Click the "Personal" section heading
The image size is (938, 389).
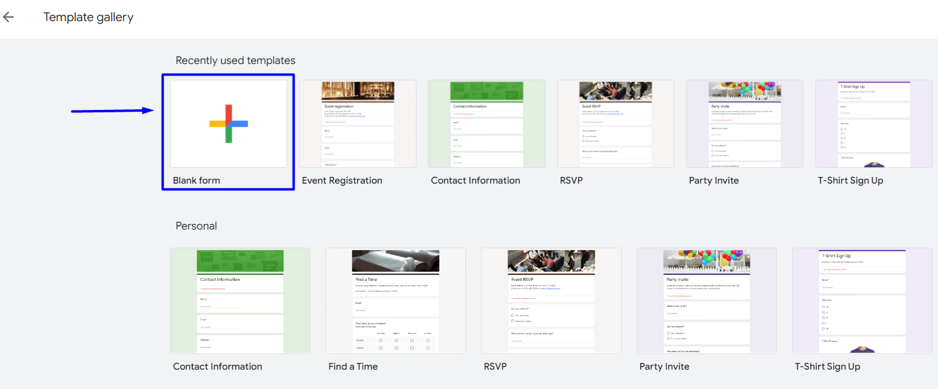196,225
